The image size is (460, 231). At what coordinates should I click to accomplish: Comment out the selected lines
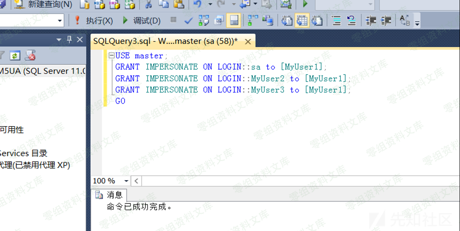point(337,21)
